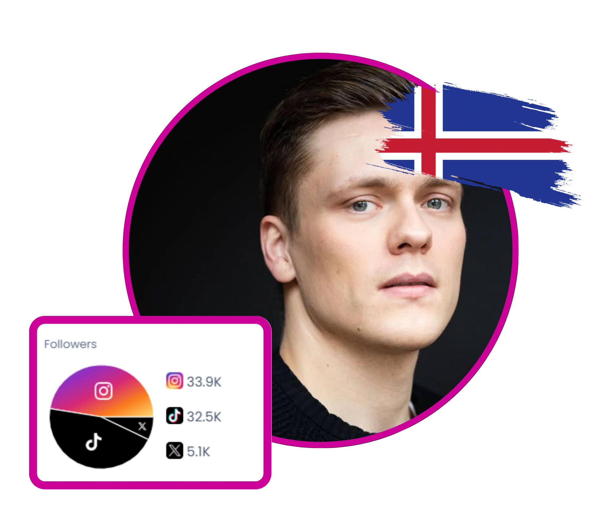Click the magenta border of Followers card
This screenshot has height=527, width=602.
point(150,320)
